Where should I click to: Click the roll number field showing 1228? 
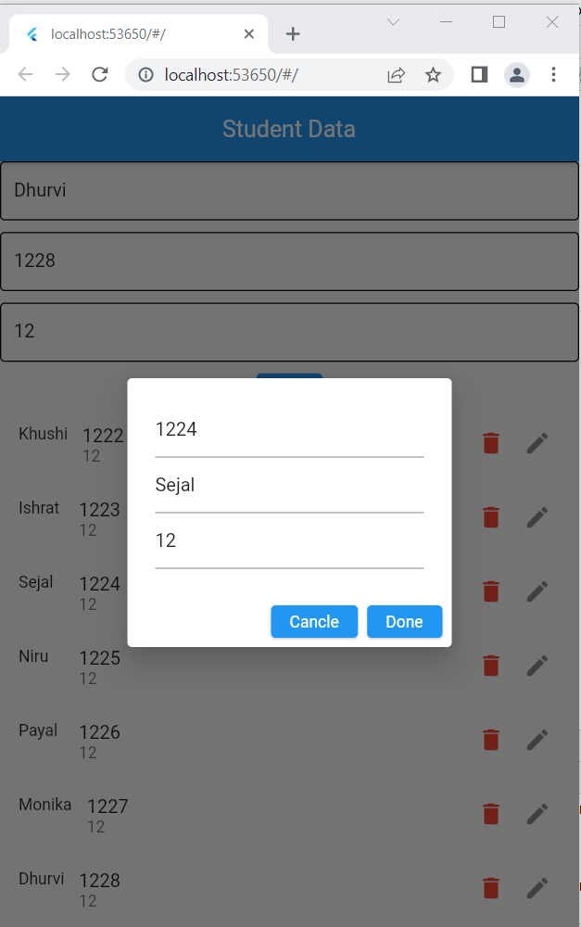(288, 260)
